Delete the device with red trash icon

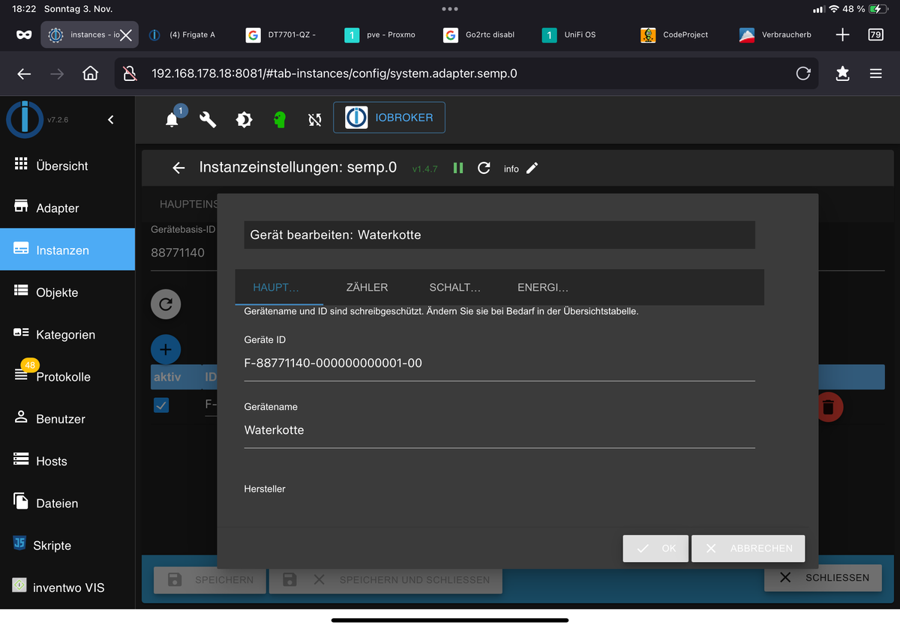[x=828, y=407]
